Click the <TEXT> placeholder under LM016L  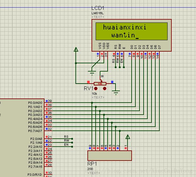point(98,17)
